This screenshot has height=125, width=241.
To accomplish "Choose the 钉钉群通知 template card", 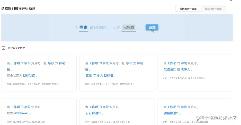I will 117,112.
